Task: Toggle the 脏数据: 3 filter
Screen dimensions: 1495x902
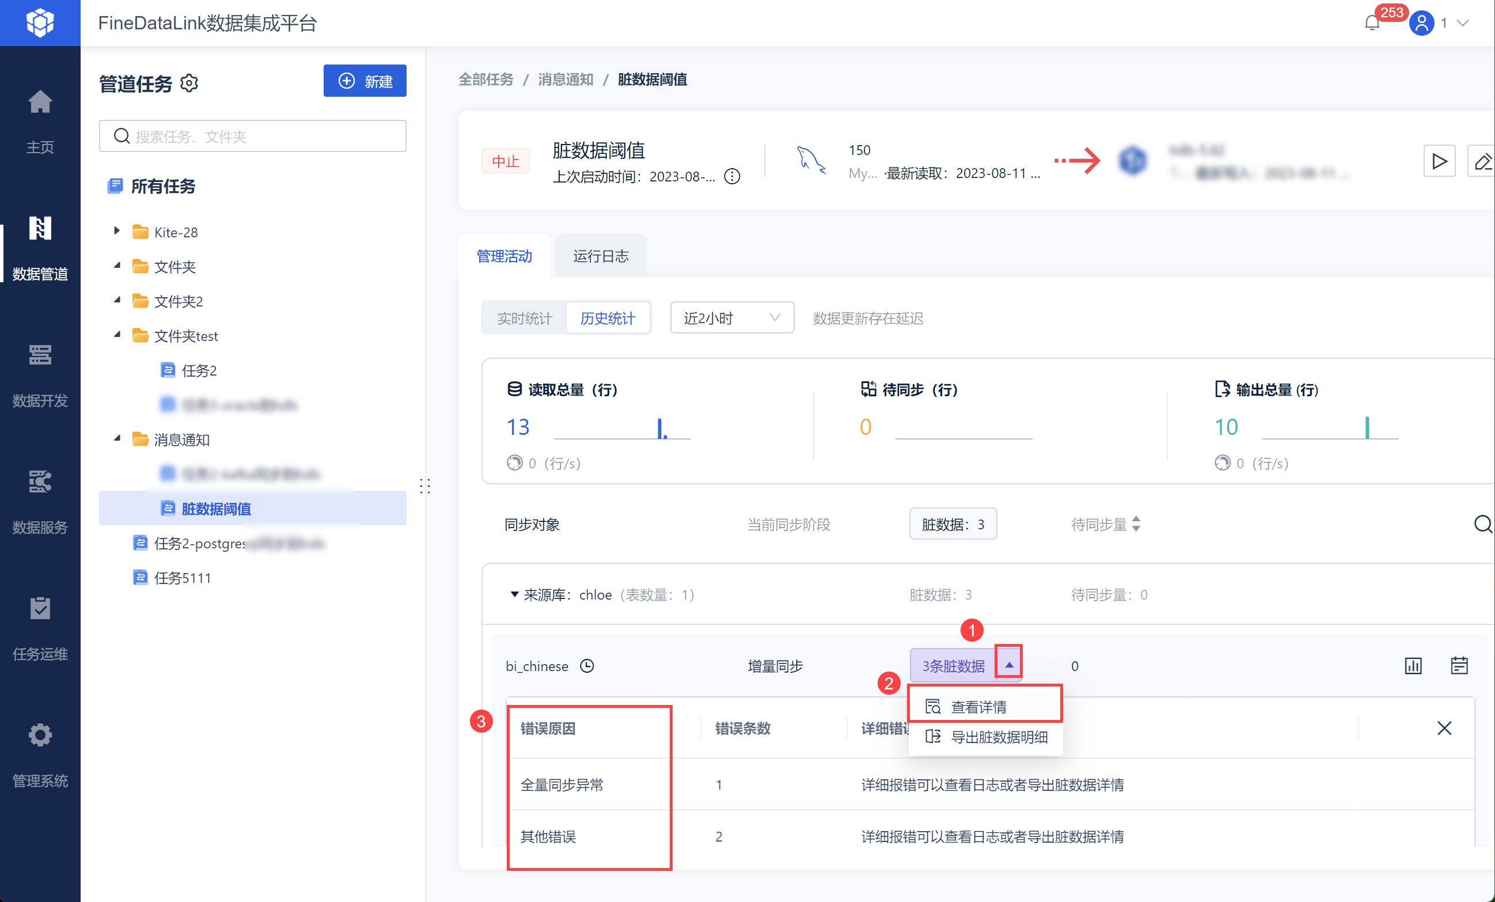Action: pos(953,524)
